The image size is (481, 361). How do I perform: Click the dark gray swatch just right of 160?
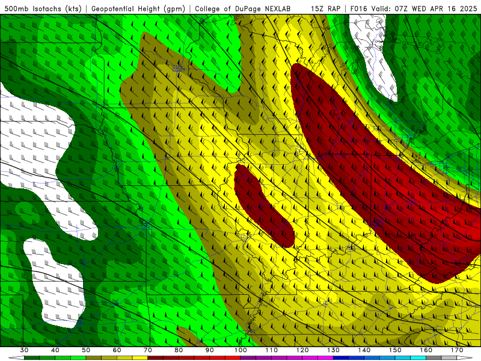tap(434, 358)
